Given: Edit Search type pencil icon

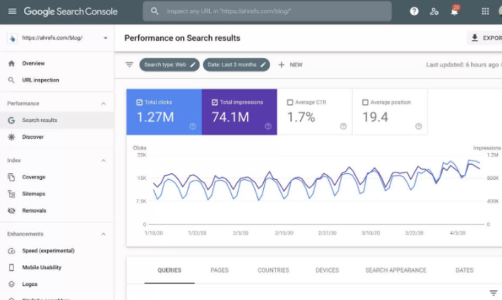Looking at the screenshot, I should (193, 65).
